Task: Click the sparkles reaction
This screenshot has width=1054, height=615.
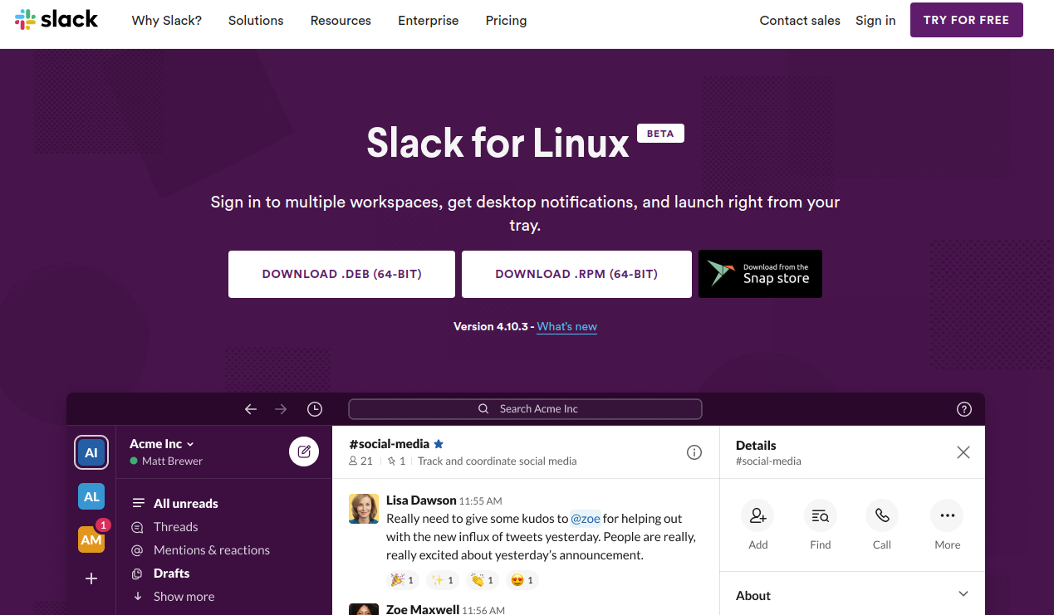Action: [x=442, y=580]
